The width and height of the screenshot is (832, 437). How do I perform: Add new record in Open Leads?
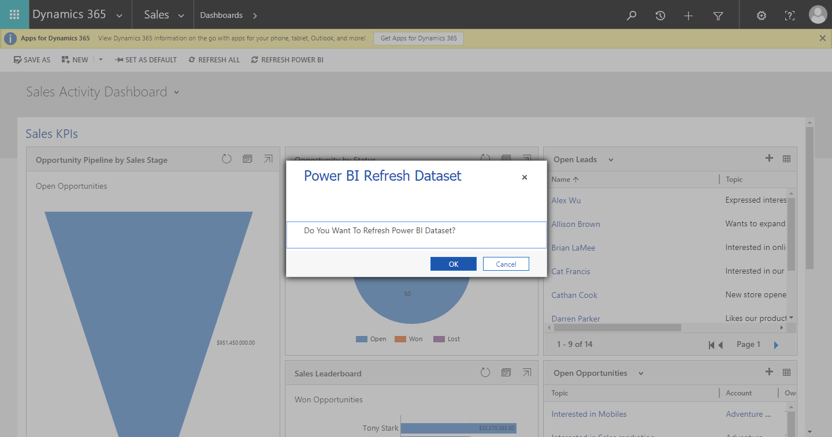769,158
